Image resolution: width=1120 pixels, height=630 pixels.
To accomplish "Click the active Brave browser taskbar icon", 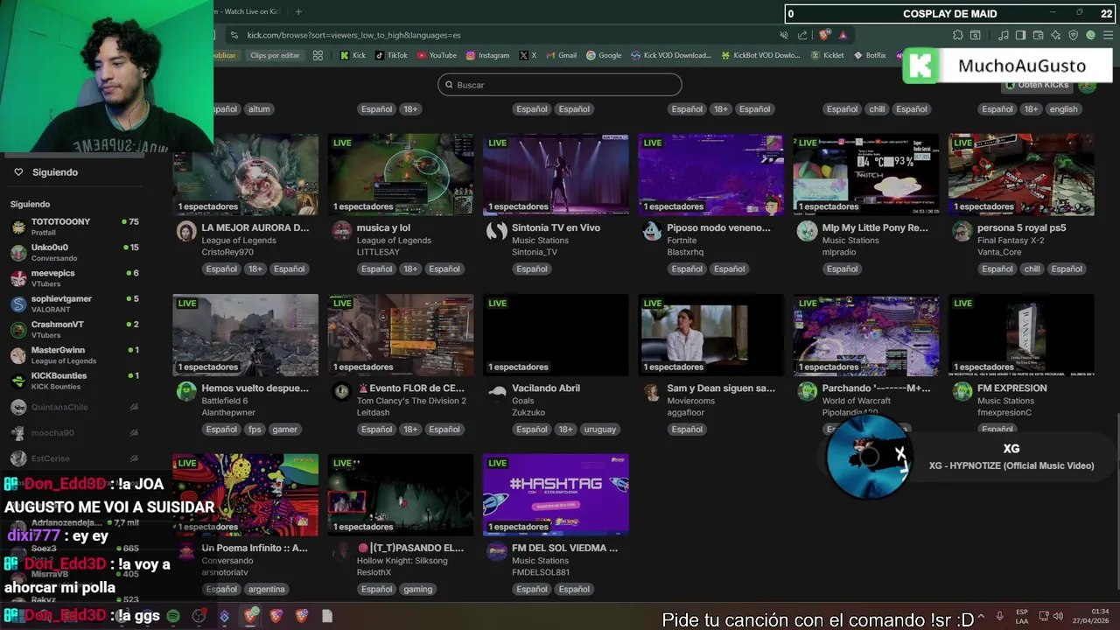I will tap(251, 616).
